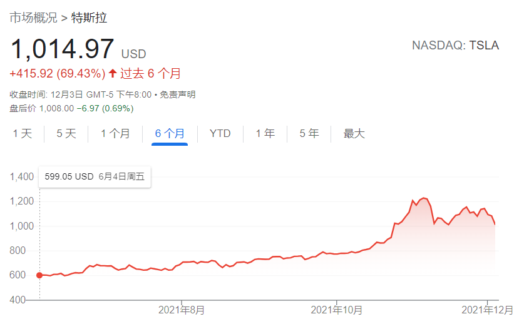Click the red data point marker on chart
This screenshot has width=529, height=324.
39,275
